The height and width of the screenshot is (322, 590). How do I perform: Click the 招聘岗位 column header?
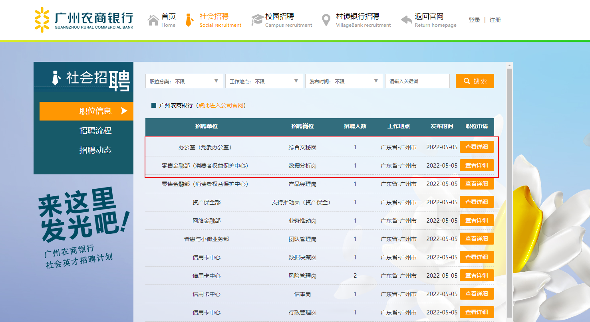point(302,126)
